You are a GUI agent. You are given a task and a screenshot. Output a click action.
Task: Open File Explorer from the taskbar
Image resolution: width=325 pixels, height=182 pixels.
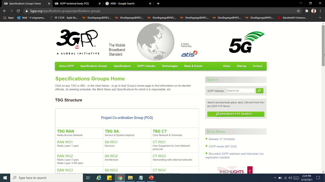point(130,178)
